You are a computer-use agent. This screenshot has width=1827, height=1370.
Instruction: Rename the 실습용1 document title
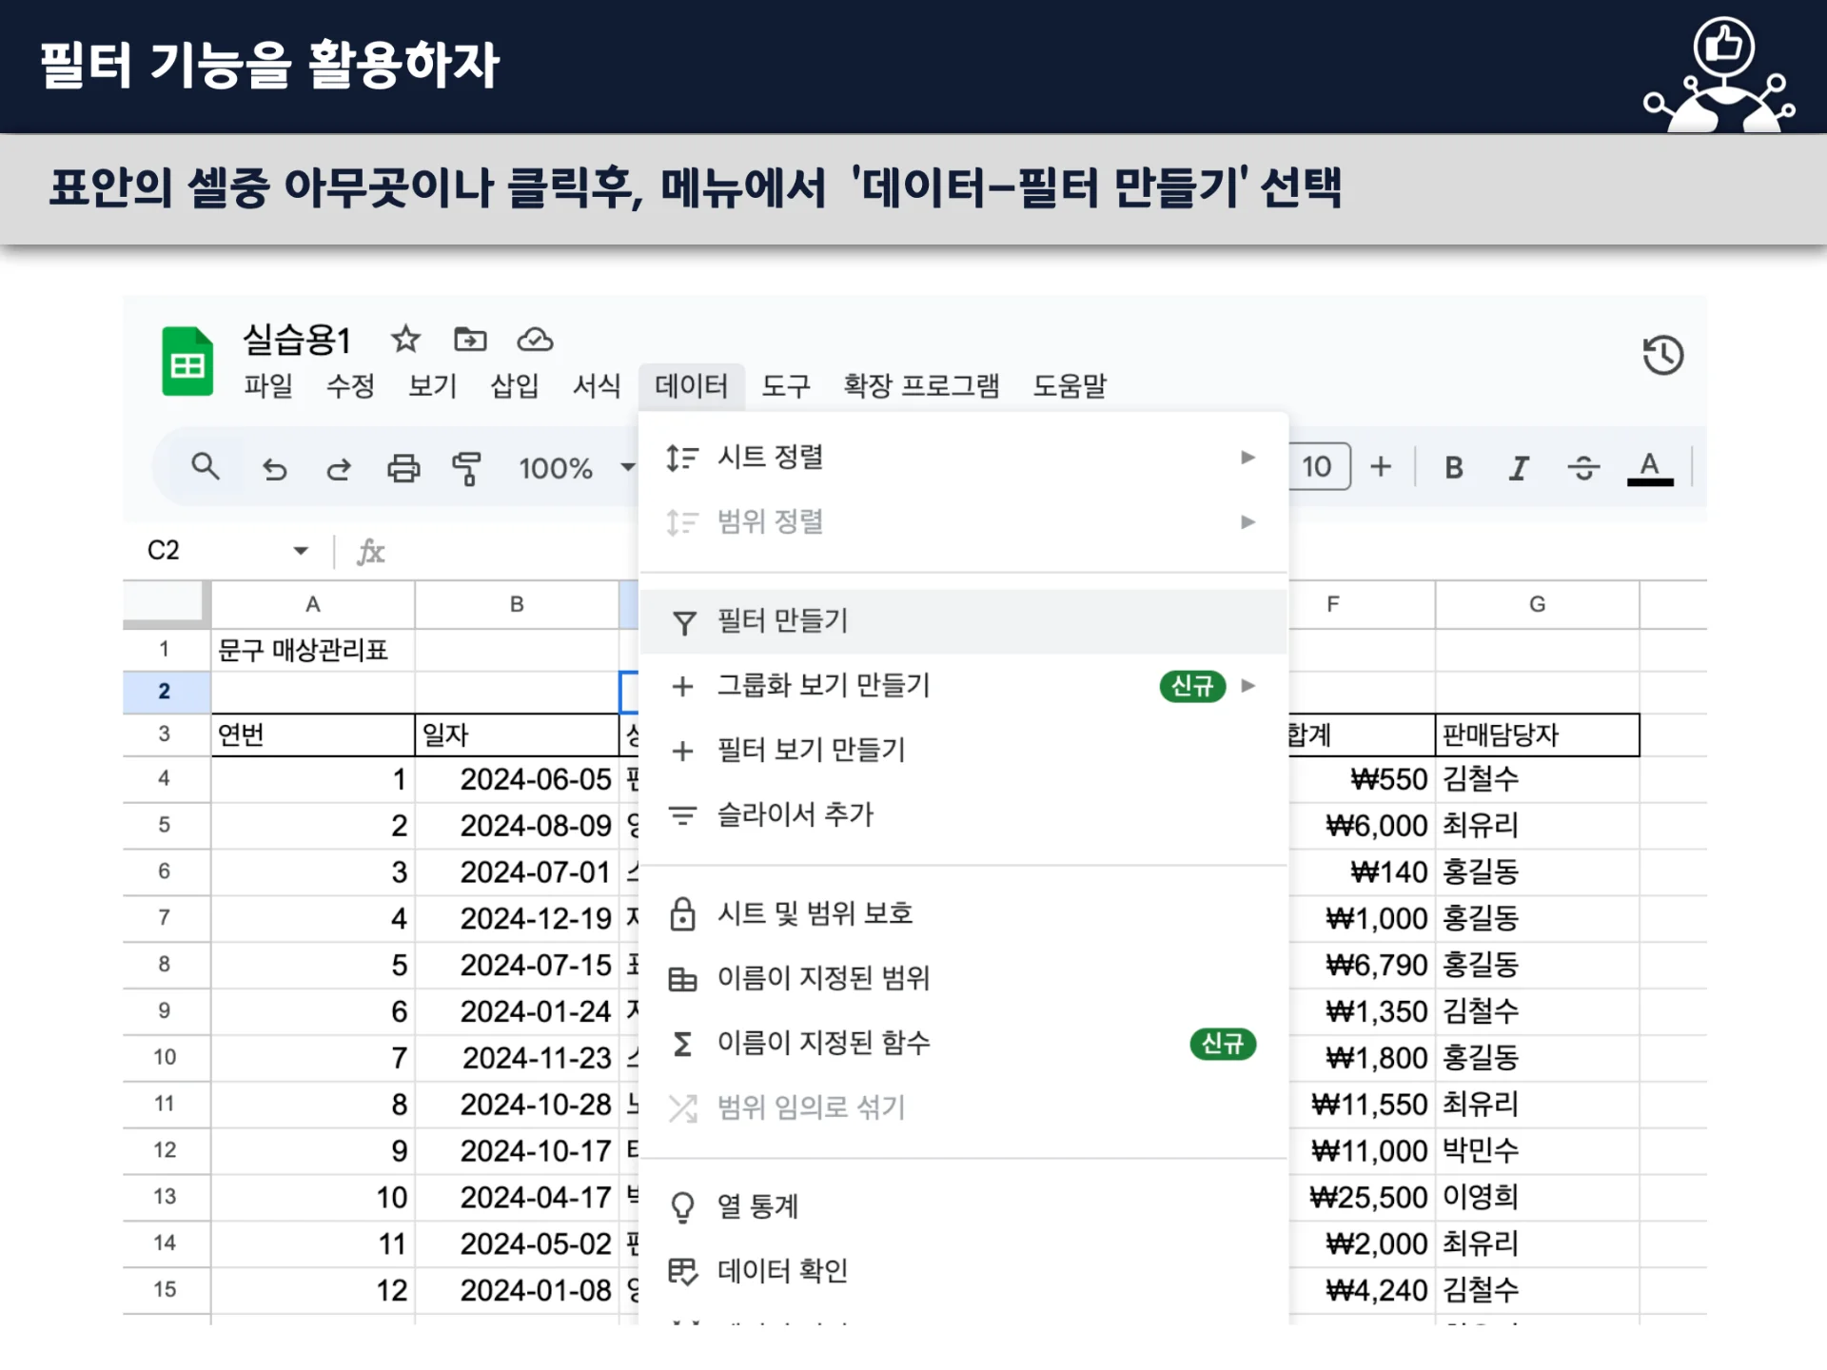(x=297, y=340)
